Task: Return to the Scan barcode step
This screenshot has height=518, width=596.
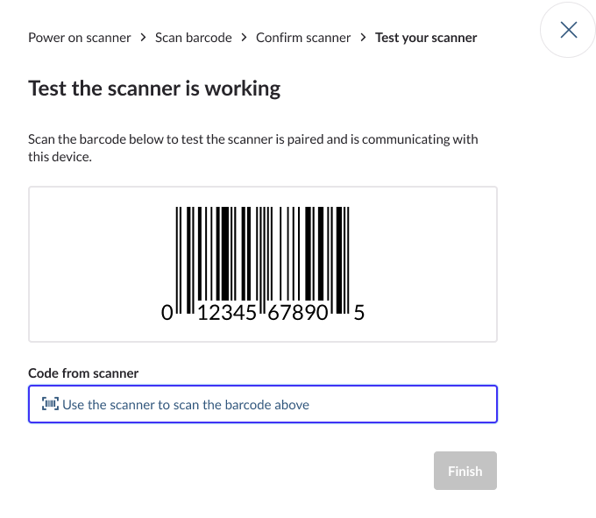Action: [x=194, y=38]
